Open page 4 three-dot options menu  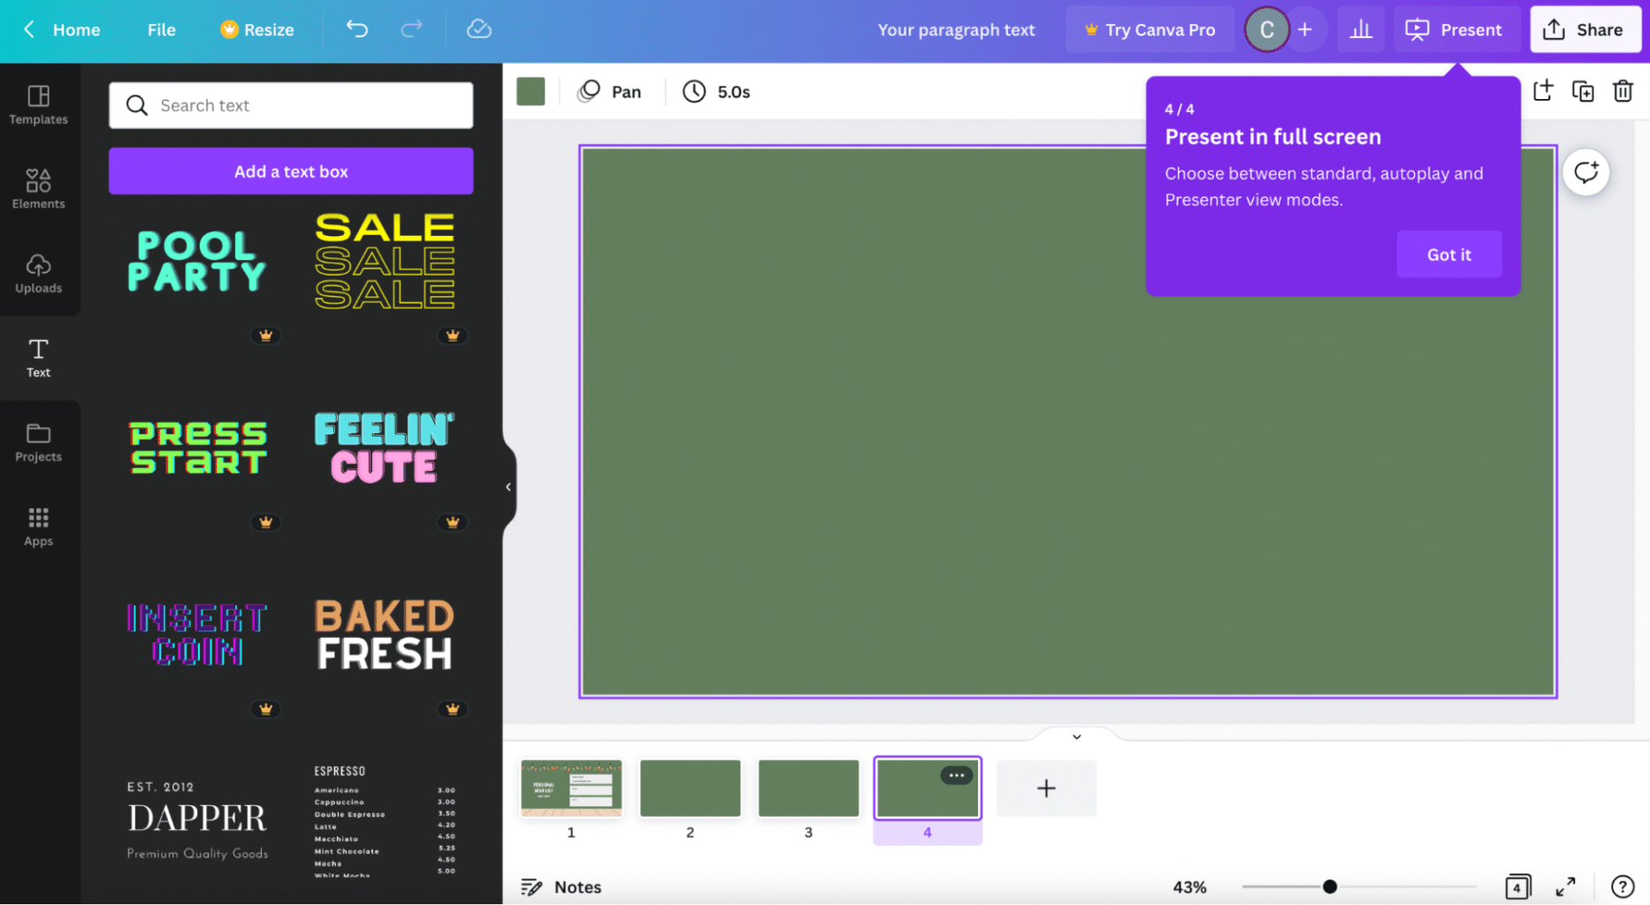(x=957, y=775)
